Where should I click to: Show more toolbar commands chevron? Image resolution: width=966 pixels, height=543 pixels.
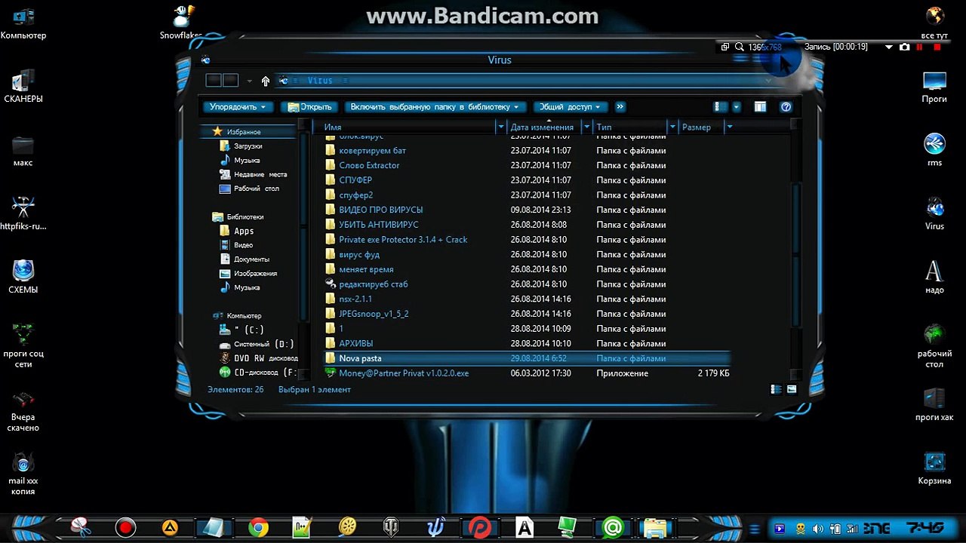click(x=620, y=107)
